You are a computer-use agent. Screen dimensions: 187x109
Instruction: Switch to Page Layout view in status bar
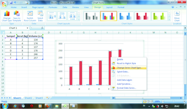pos(148,101)
